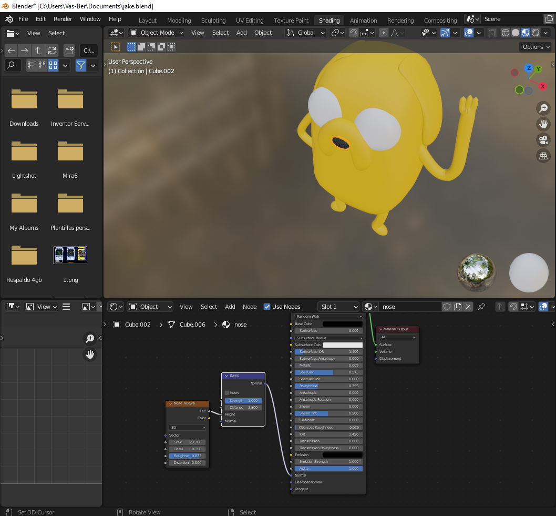Viewport: 556px width, 516px height.
Task: Click the image editor pan hand icon
Action: [x=90, y=354]
